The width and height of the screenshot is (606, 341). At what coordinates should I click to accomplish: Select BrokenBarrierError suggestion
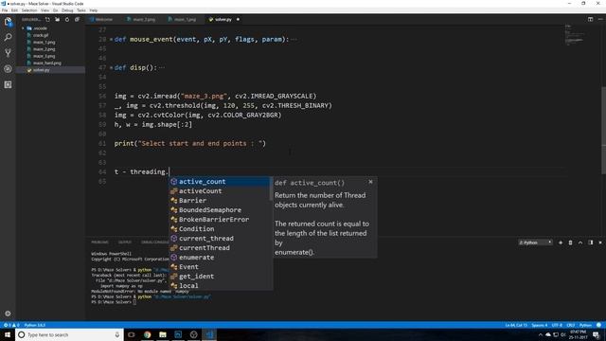(x=220, y=219)
